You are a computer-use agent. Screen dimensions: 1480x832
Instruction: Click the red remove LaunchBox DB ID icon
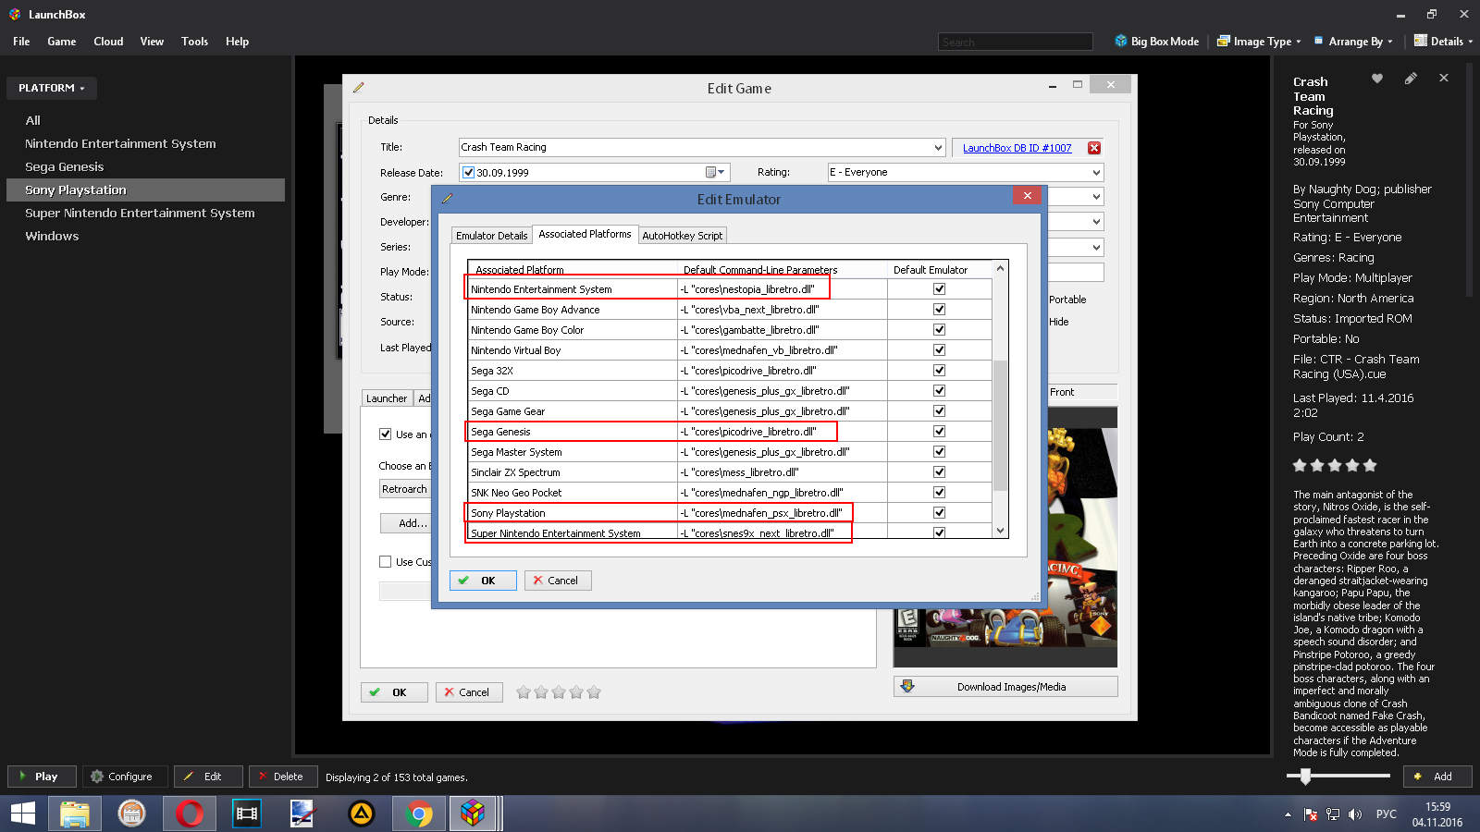(1094, 148)
